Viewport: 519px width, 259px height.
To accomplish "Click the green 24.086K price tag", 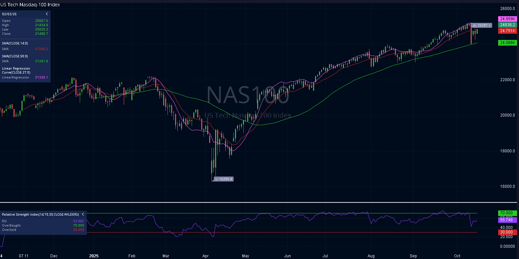I will tap(507, 42).
